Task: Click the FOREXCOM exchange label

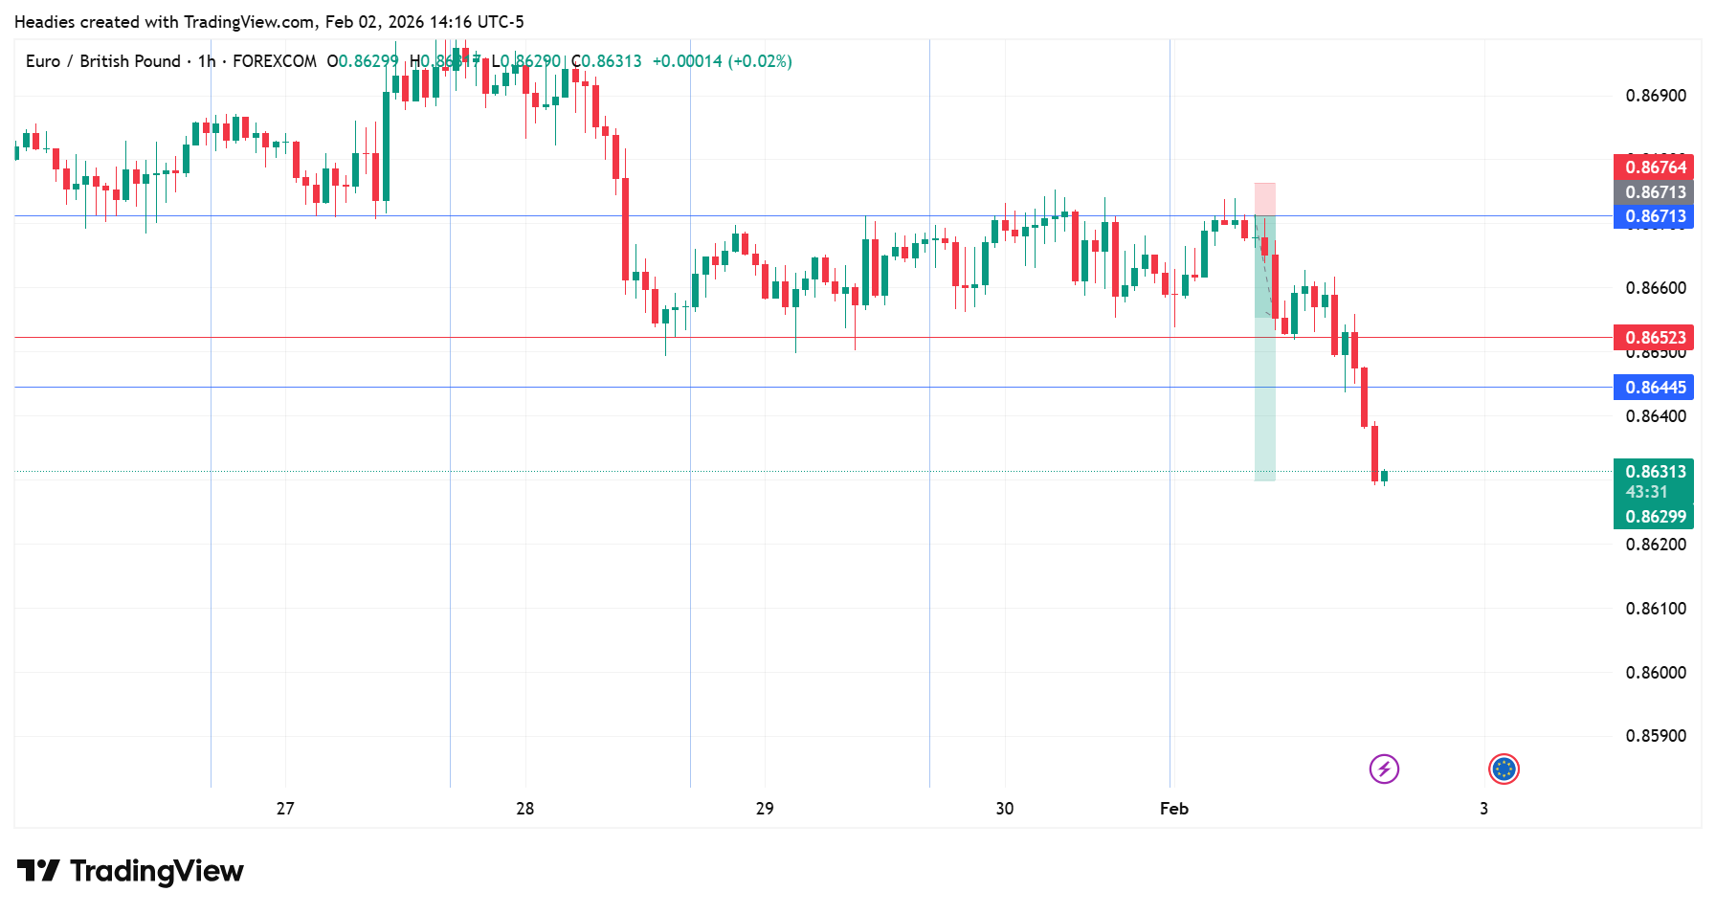Action: click(275, 61)
